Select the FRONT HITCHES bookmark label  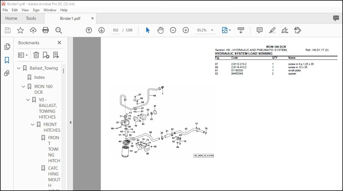click(x=52, y=127)
